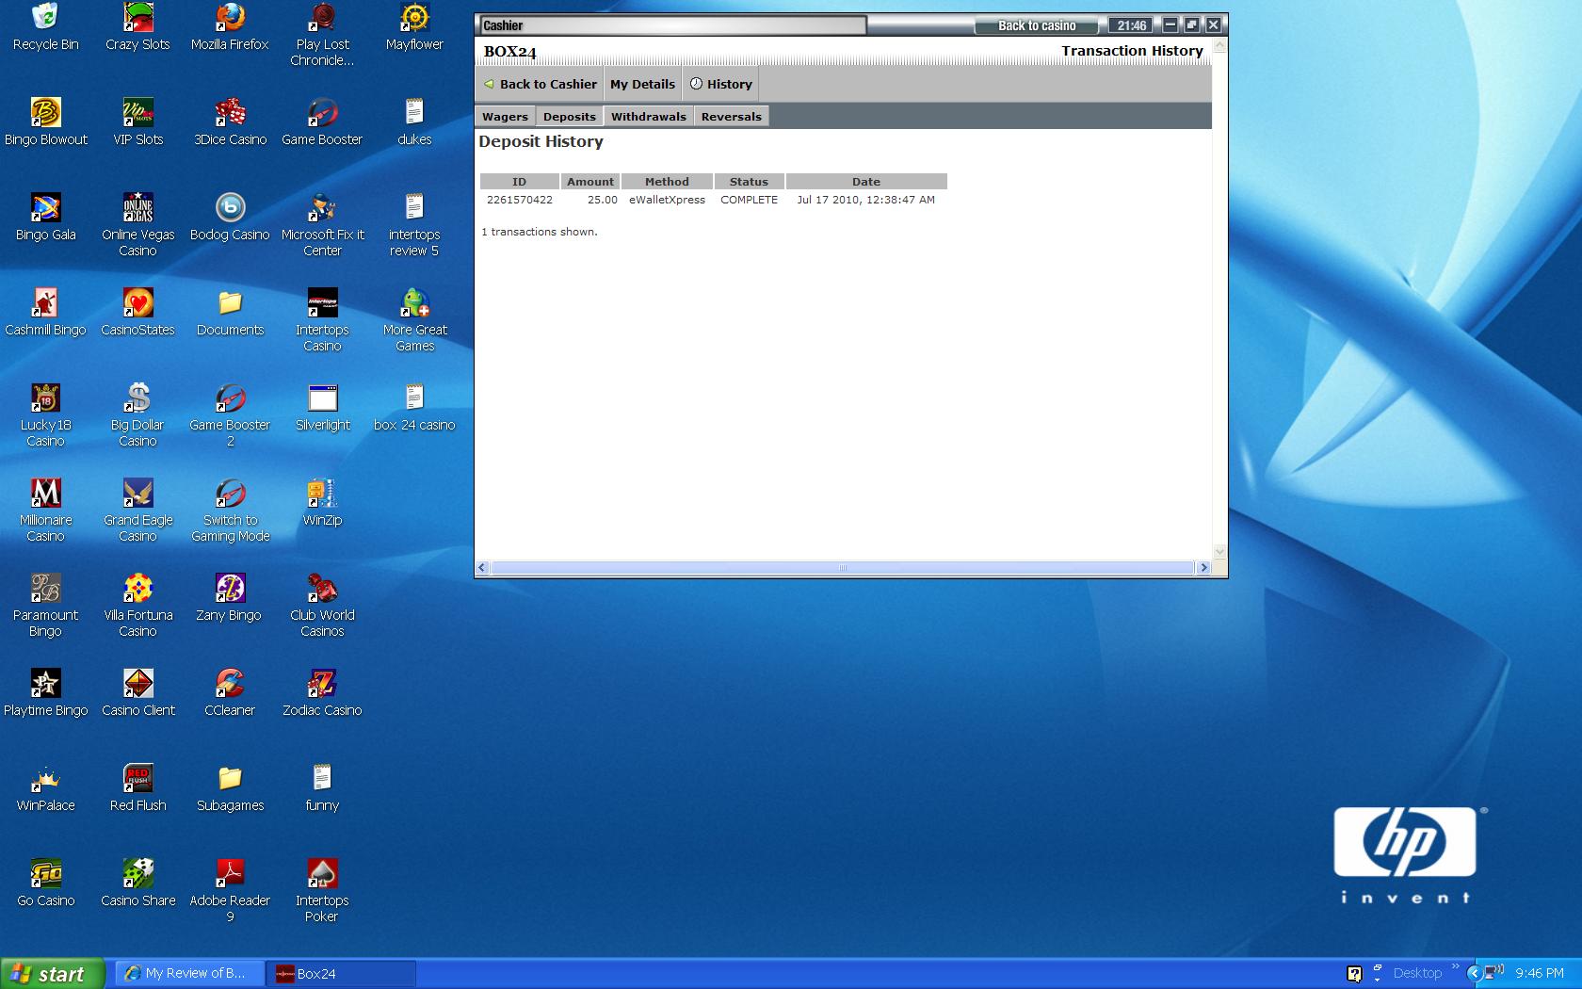Click the taskbar clock 9:46 PM
Image resolution: width=1582 pixels, height=989 pixels.
[x=1540, y=973]
